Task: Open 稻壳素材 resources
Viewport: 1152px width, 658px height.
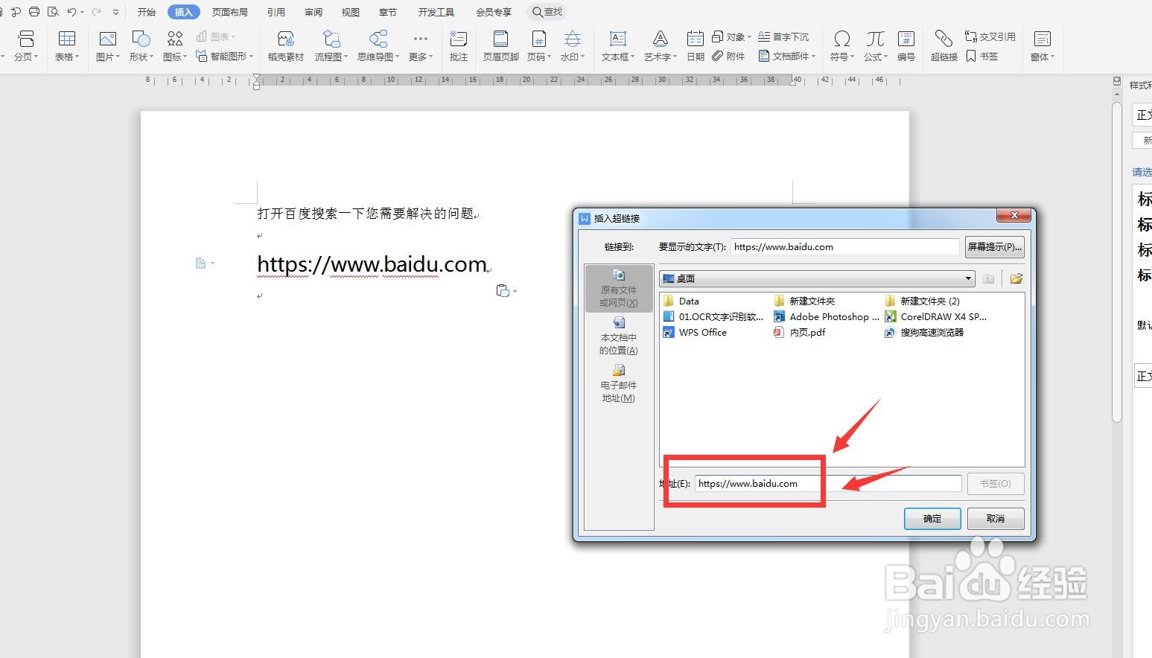Action: click(x=285, y=45)
